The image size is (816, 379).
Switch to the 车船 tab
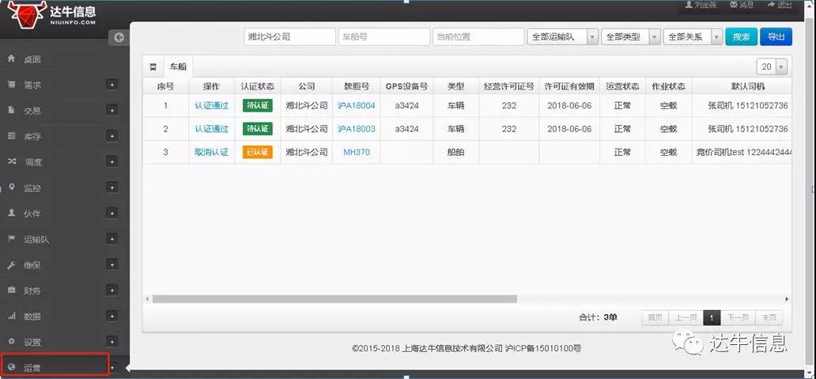(178, 67)
